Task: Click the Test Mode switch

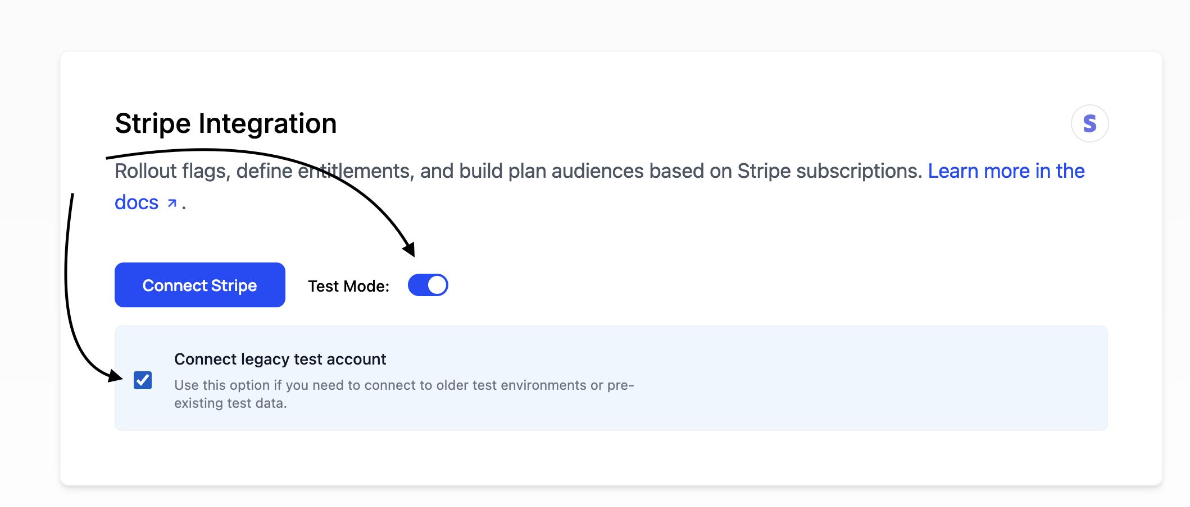Action: pos(428,285)
